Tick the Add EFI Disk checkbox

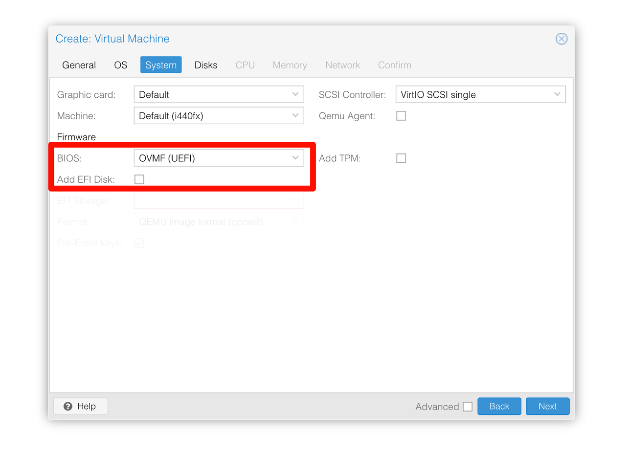tap(139, 179)
